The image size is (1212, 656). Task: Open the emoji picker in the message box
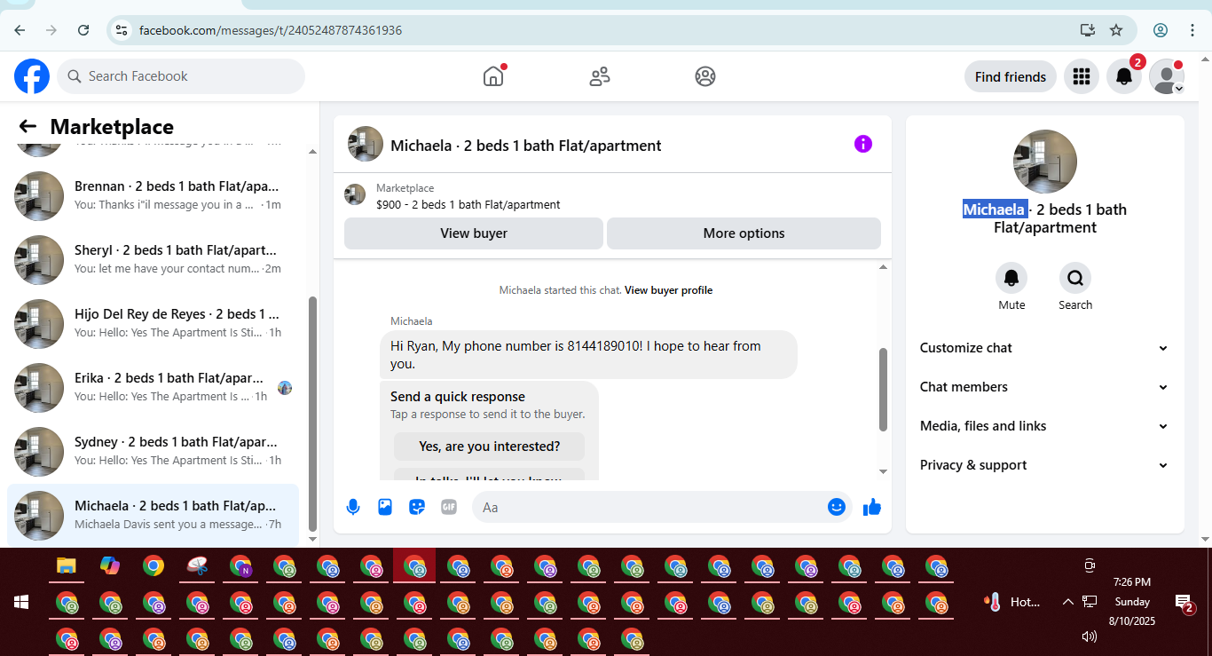836,507
